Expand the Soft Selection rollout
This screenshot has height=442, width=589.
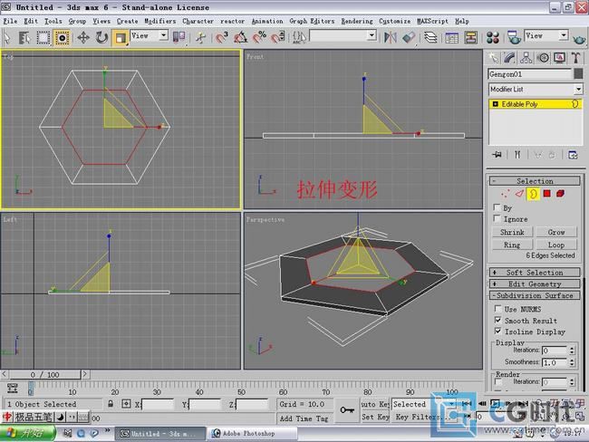click(535, 273)
